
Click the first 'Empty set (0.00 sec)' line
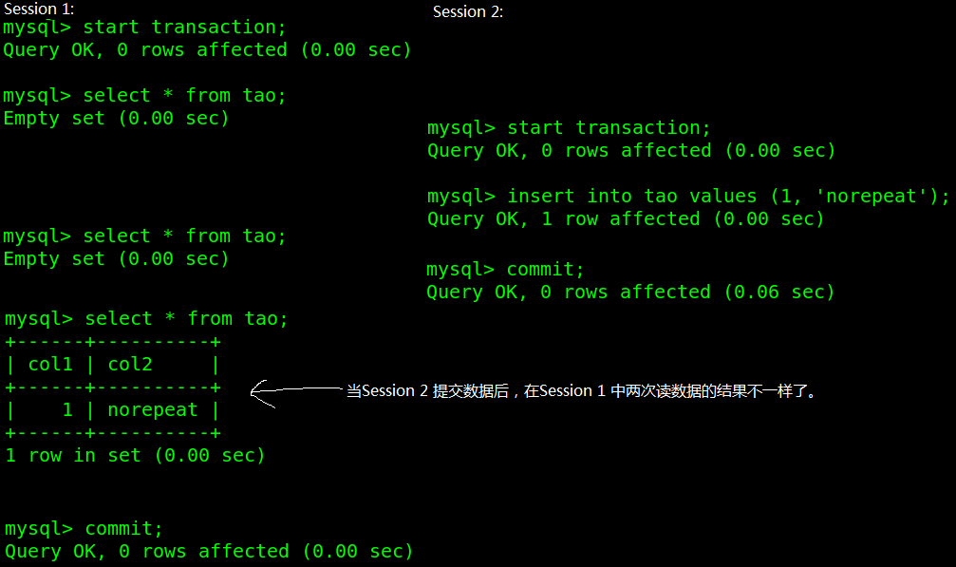(116, 119)
